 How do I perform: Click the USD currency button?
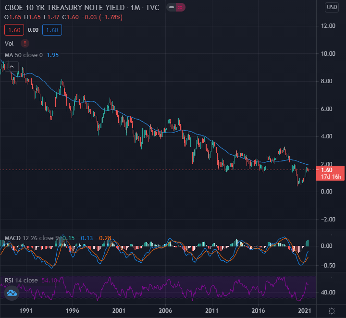click(x=332, y=7)
